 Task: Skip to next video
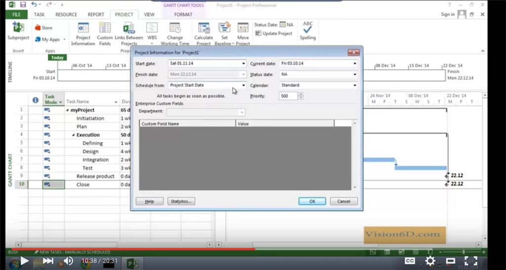[48, 261]
